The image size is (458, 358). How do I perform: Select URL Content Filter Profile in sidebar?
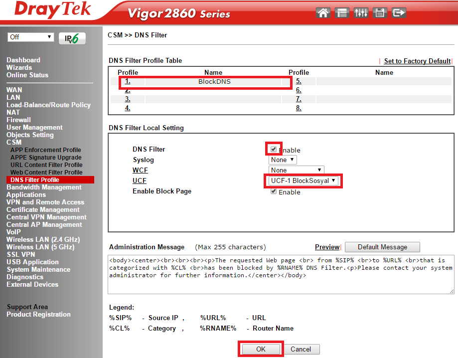46,165
